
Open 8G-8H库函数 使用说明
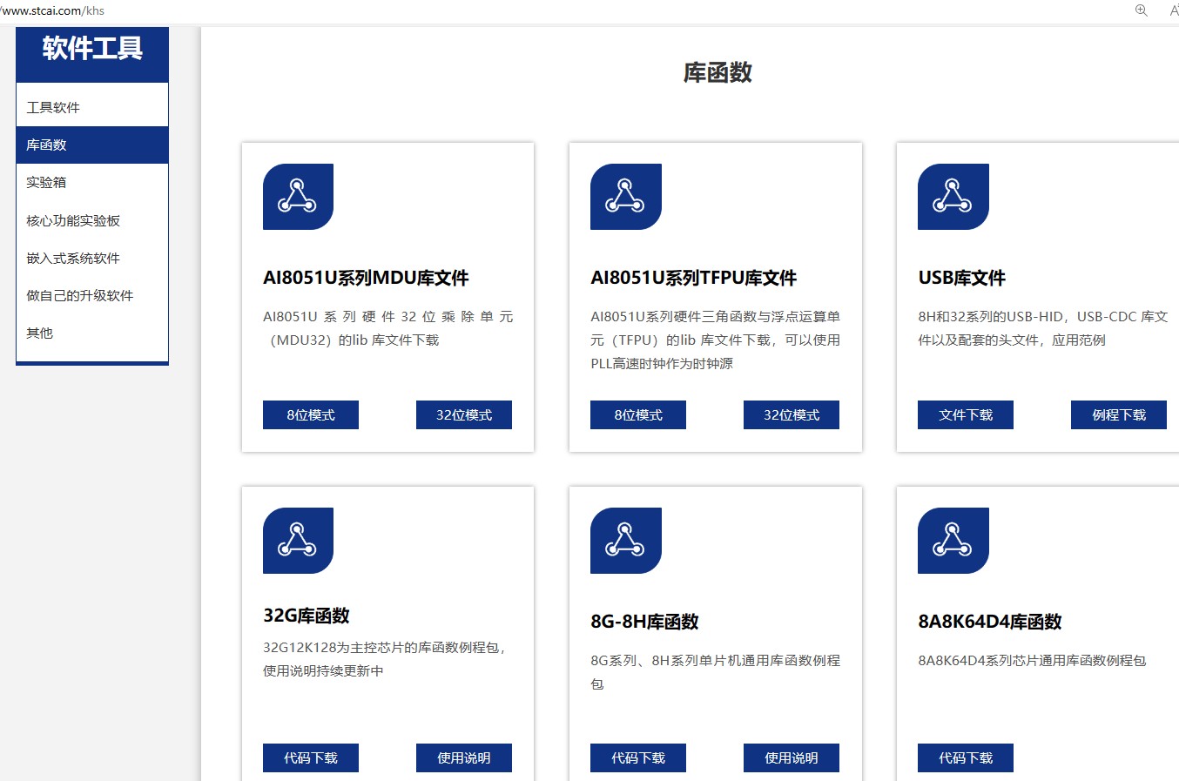click(x=792, y=757)
